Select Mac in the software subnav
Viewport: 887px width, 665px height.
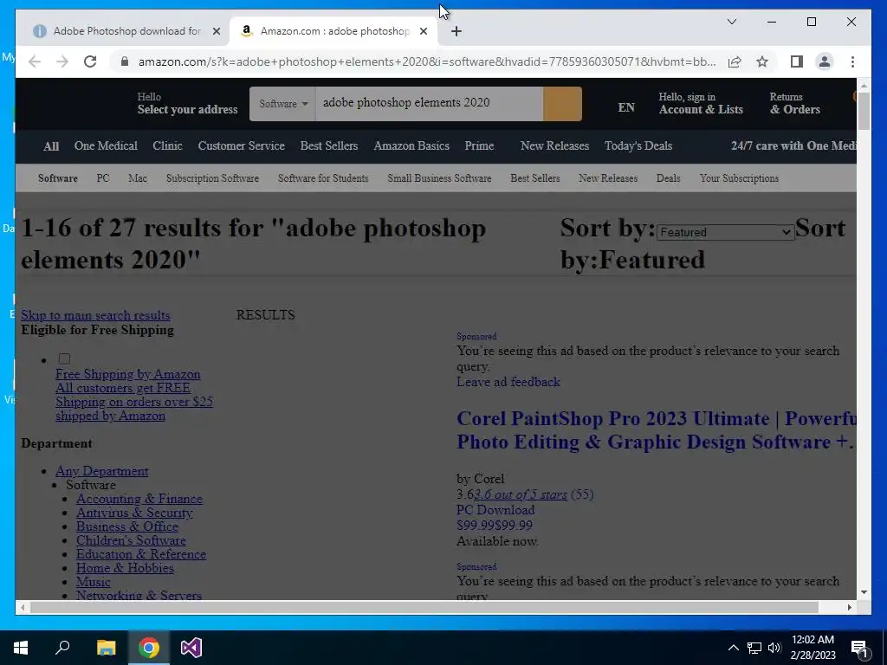138,178
